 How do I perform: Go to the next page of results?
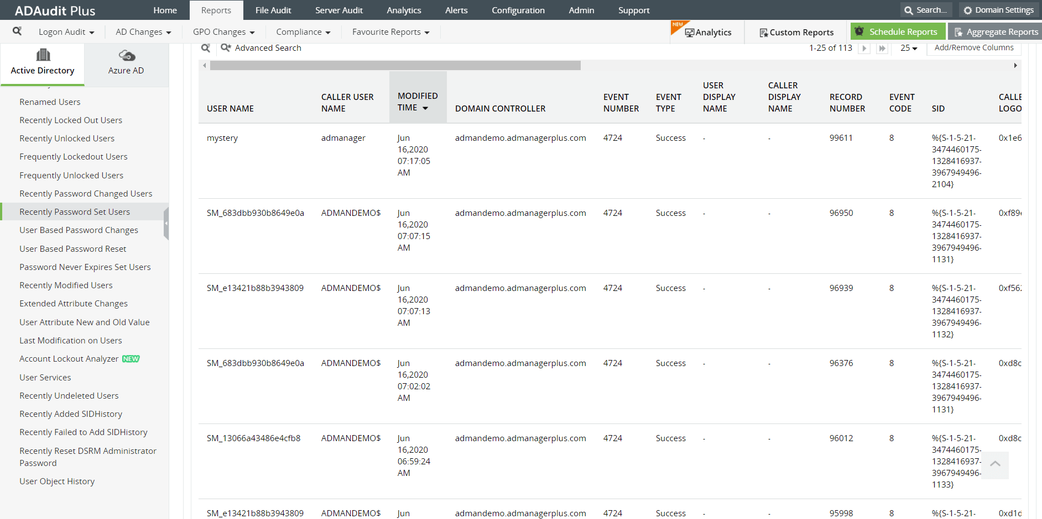[864, 49]
